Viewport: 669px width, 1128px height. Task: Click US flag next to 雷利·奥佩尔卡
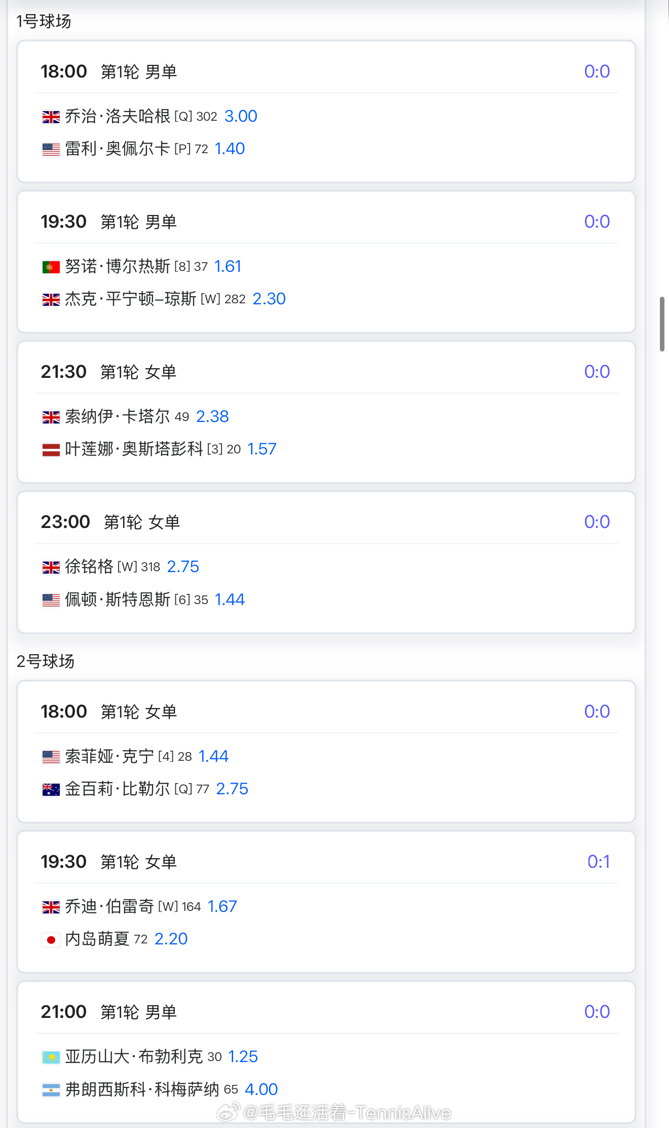[x=51, y=150]
